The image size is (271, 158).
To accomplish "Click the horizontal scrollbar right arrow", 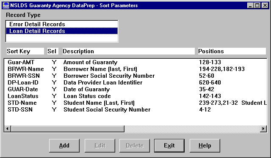I will 263,129.
